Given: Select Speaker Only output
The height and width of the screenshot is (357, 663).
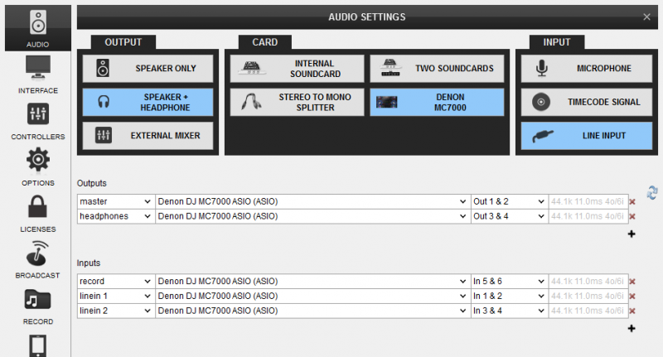Looking at the screenshot, I should pyautogui.click(x=148, y=69).
